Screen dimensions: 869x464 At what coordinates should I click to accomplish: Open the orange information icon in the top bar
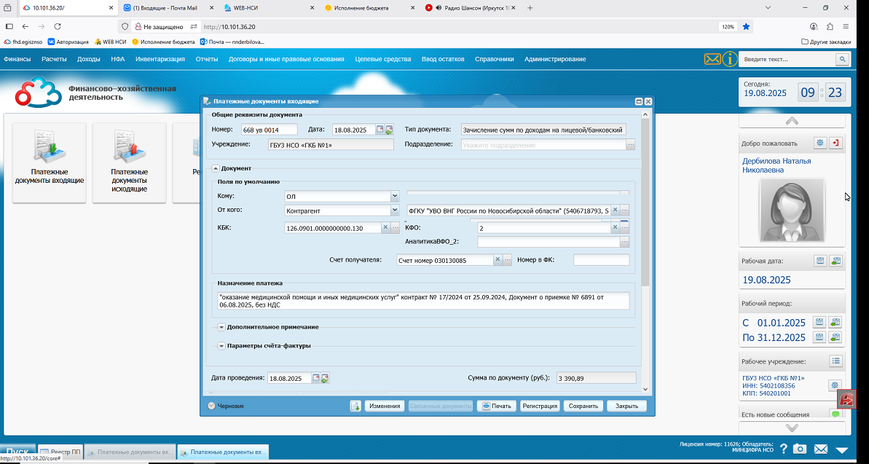730,59
